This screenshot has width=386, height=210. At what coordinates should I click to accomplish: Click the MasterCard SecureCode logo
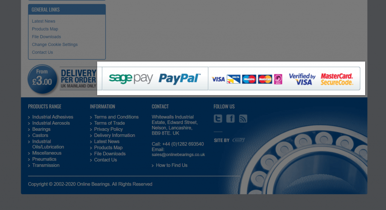click(x=337, y=79)
